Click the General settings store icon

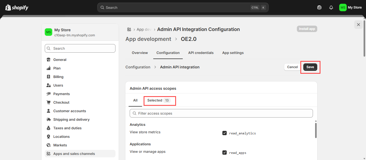click(48, 60)
